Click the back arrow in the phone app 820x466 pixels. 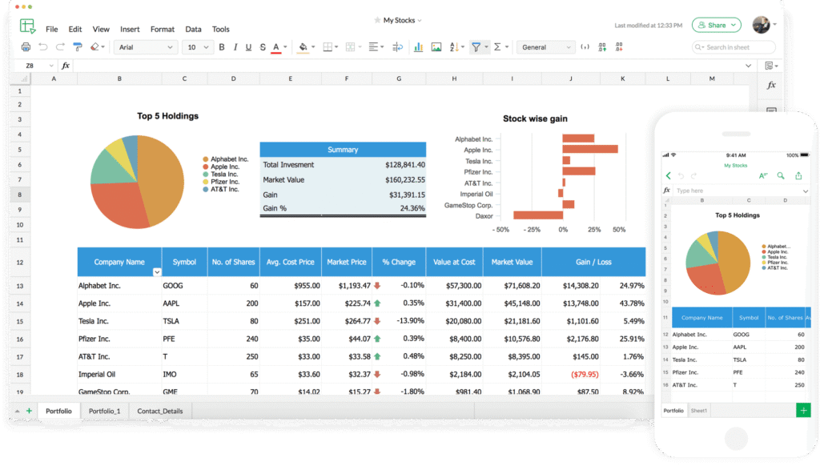669,175
